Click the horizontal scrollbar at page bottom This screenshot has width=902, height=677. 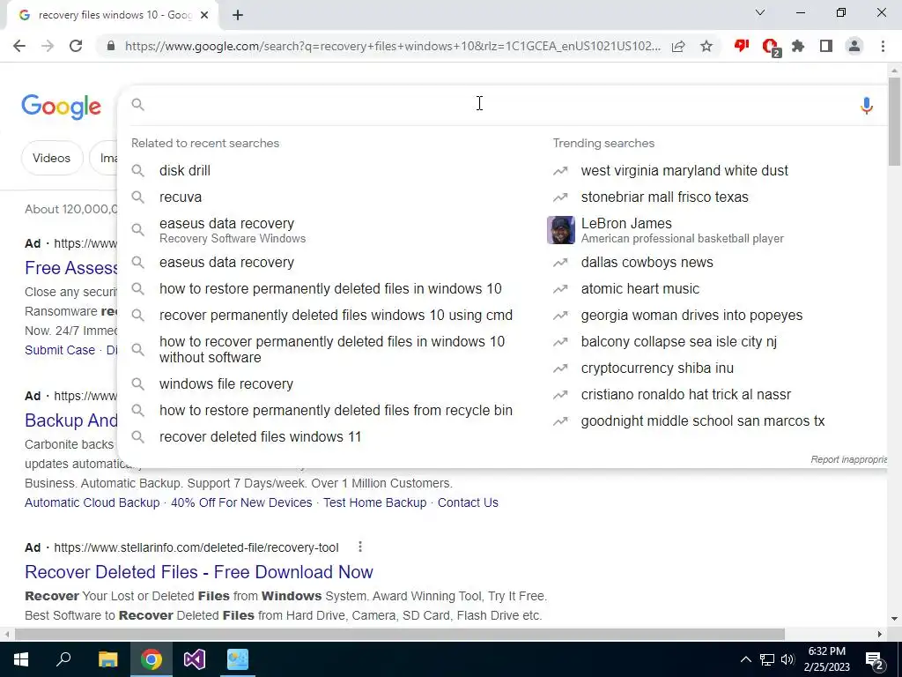(400, 634)
